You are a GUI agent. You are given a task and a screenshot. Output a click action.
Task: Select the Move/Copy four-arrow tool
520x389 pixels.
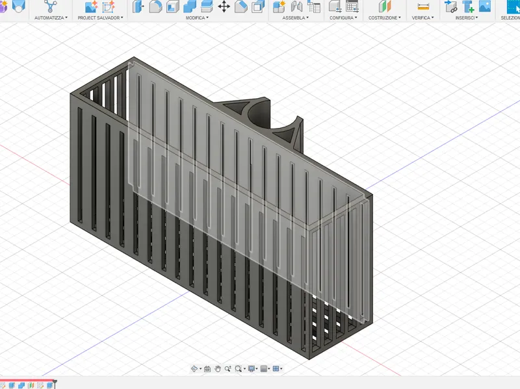[224, 6]
